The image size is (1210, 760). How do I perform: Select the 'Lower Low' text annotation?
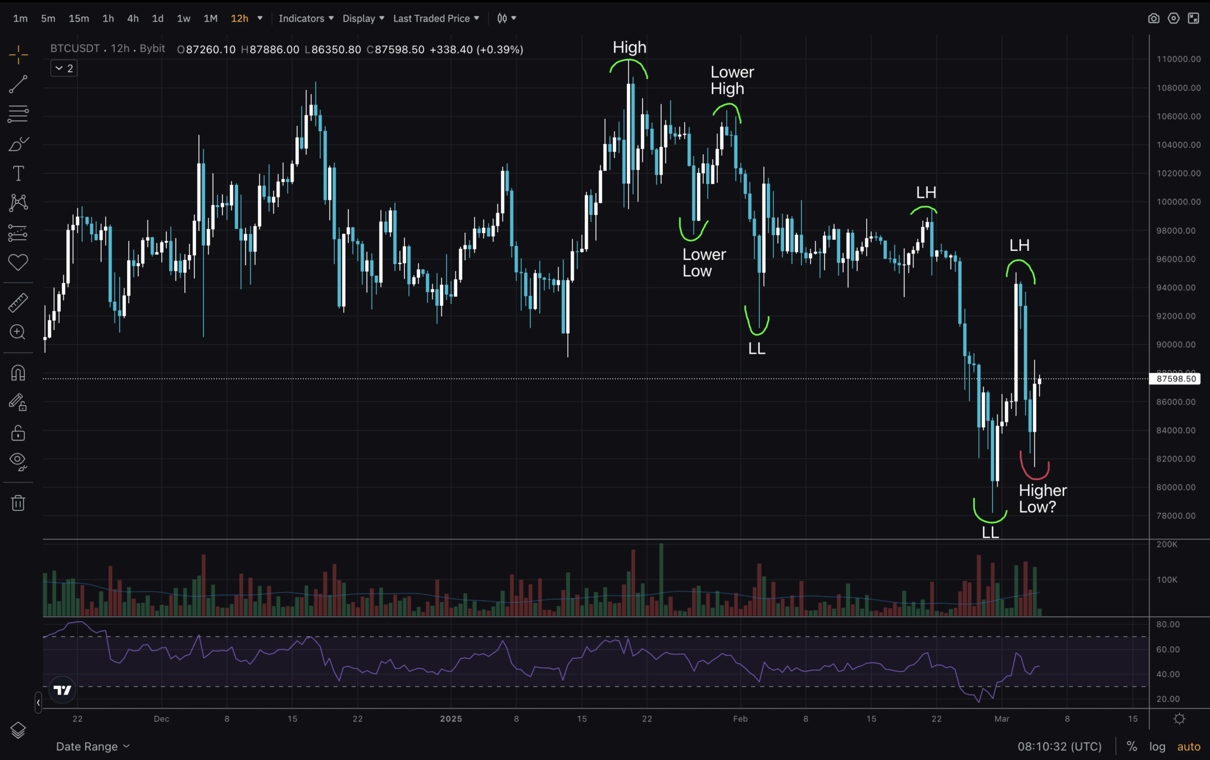point(704,263)
